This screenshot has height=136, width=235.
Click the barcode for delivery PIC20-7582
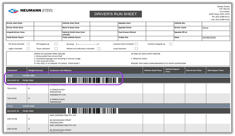[x=92, y=80]
